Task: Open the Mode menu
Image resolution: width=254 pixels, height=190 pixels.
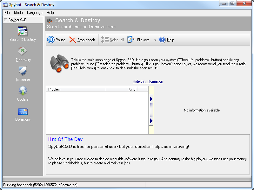Action: click(x=18, y=13)
